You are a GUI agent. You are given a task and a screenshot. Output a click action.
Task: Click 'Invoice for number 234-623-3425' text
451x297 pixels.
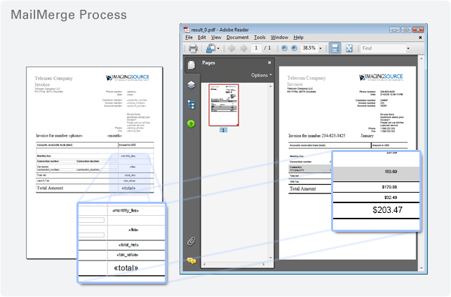pos(316,136)
